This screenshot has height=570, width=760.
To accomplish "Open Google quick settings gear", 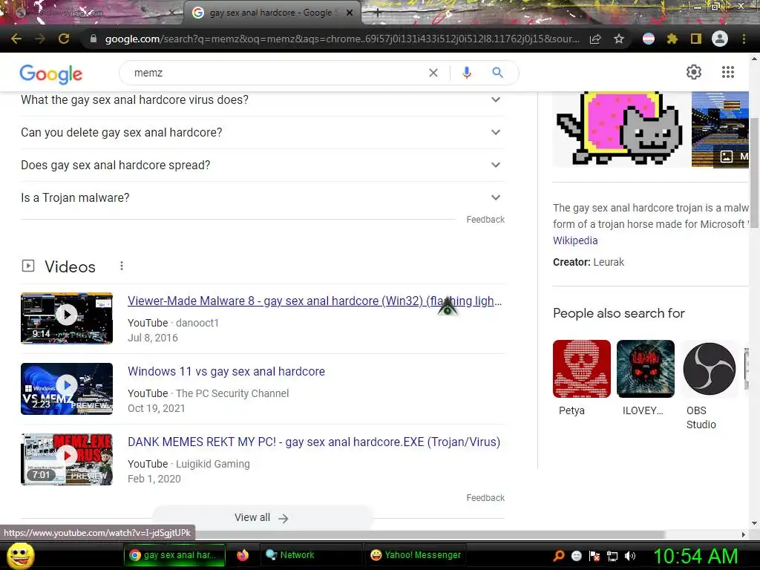I will point(694,72).
